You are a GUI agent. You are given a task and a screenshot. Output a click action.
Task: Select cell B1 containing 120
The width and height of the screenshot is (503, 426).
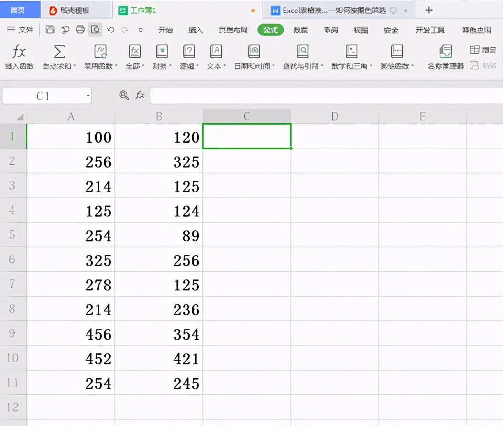(x=159, y=137)
